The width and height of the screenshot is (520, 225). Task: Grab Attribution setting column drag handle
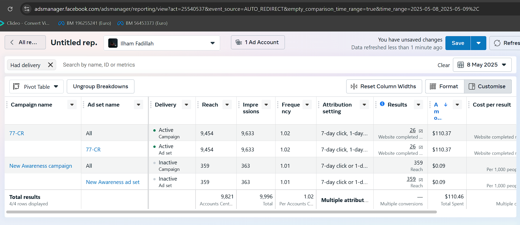click(x=319, y=105)
